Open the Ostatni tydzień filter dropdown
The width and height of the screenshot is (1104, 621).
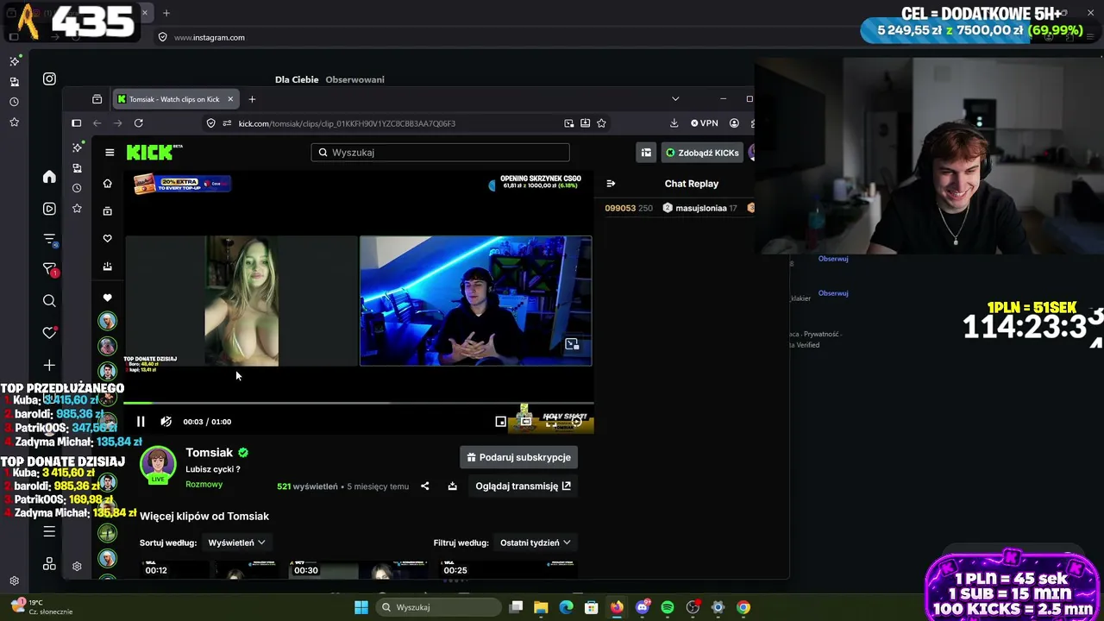click(x=535, y=543)
